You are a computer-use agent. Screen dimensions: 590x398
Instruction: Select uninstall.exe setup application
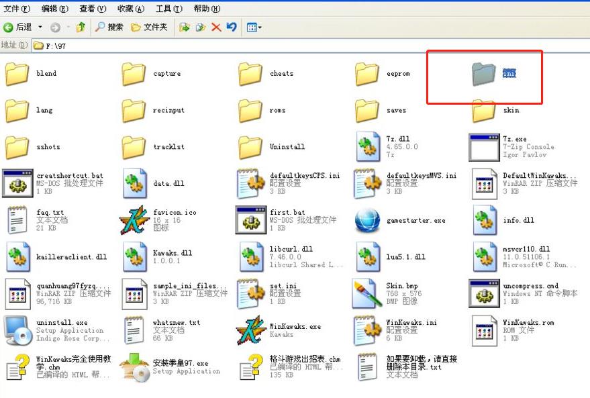[17, 329]
